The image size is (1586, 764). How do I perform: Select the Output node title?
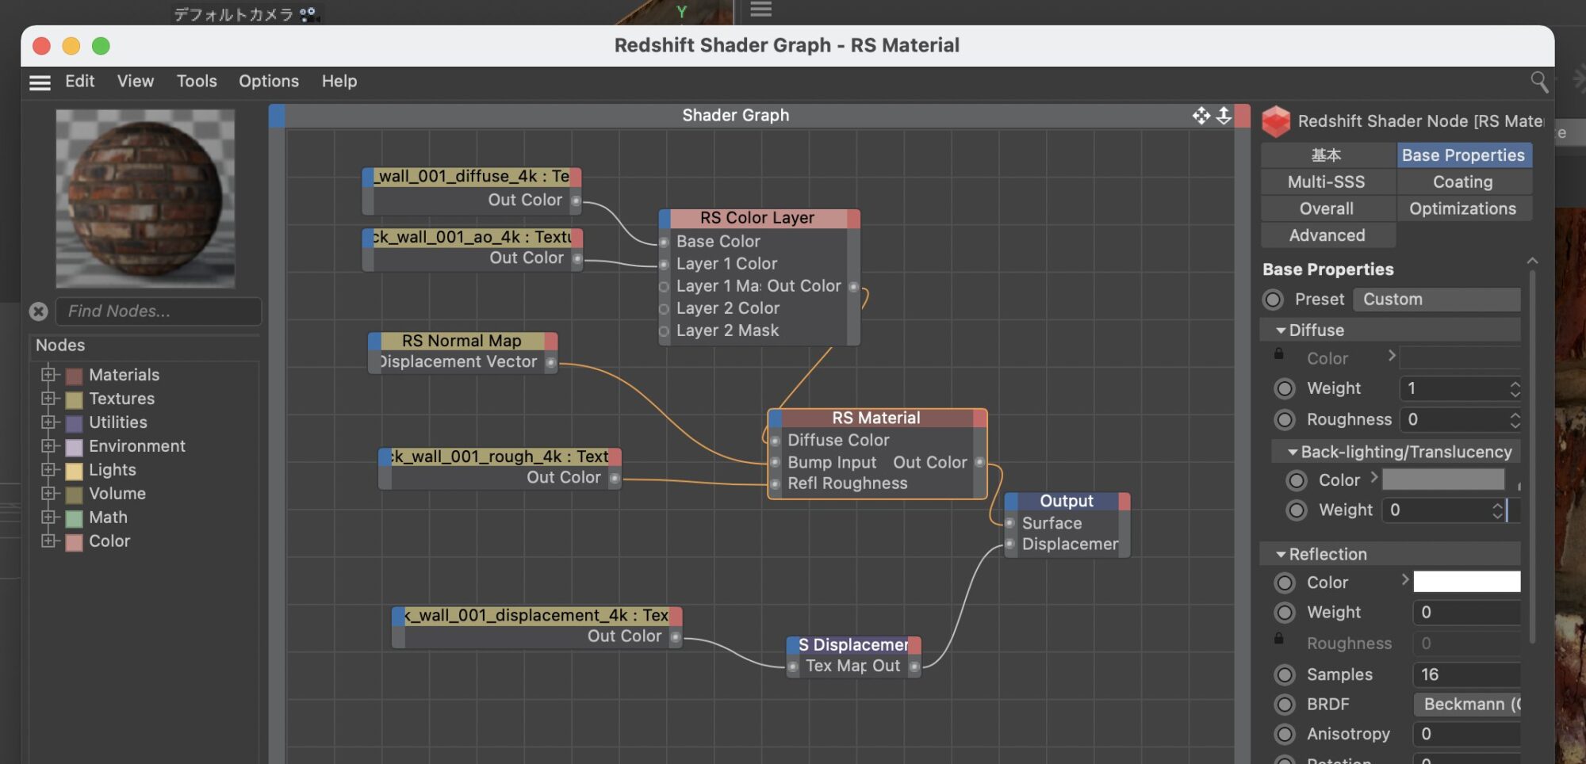tap(1066, 502)
